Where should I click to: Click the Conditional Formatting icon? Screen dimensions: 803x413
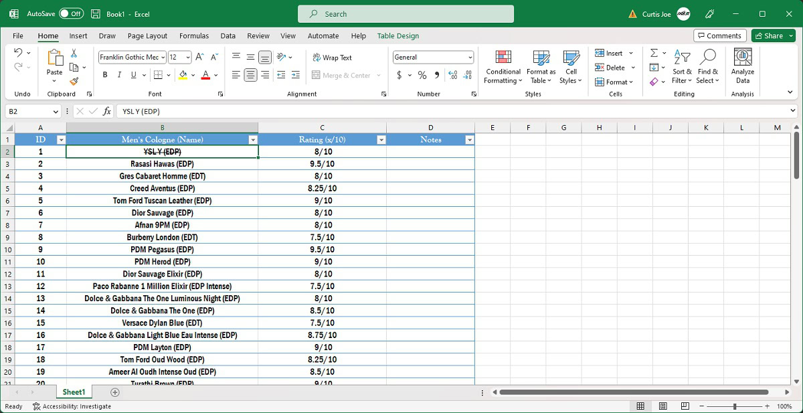pyautogui.click(x=503, y=67)
